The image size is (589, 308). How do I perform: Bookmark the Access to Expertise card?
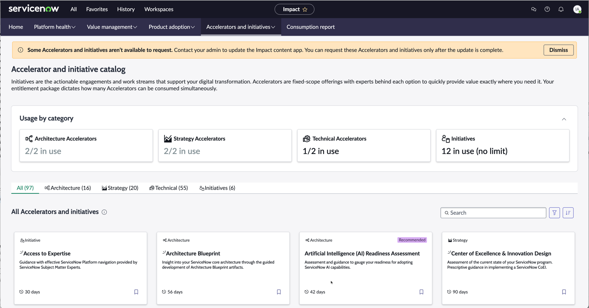click(x=136, y=292)
